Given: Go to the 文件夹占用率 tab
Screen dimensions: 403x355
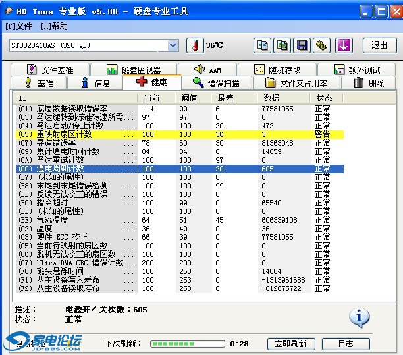Looking at the screenshot, I should point(302,83).
